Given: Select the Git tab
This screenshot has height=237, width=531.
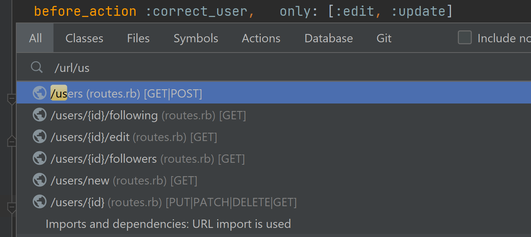Looking at the screenshot, I should [384, 38].
